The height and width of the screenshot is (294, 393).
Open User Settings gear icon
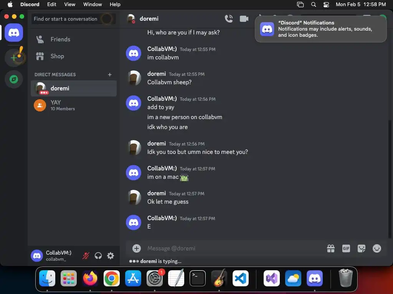click(111, 255)
